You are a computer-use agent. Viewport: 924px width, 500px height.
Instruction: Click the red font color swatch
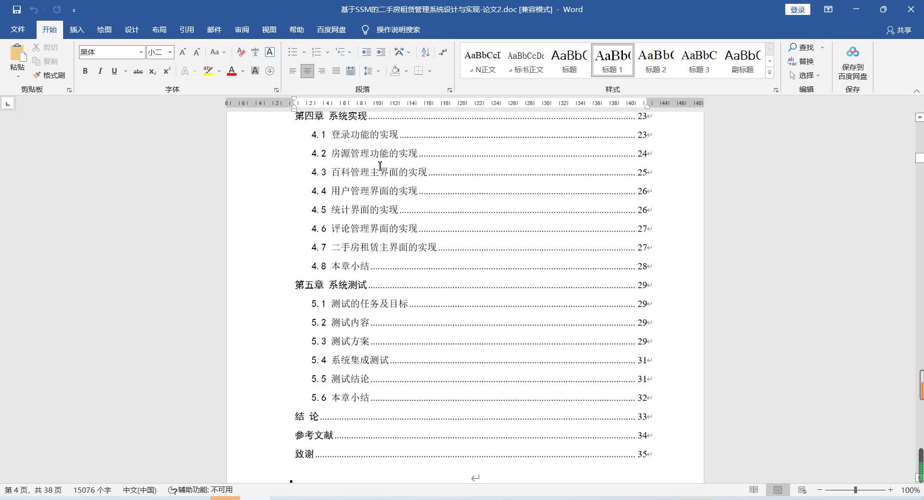pos(232,71)
